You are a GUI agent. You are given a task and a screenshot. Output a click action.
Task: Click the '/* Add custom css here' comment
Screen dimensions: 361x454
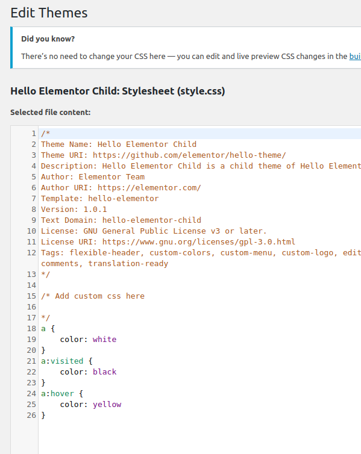93,296
